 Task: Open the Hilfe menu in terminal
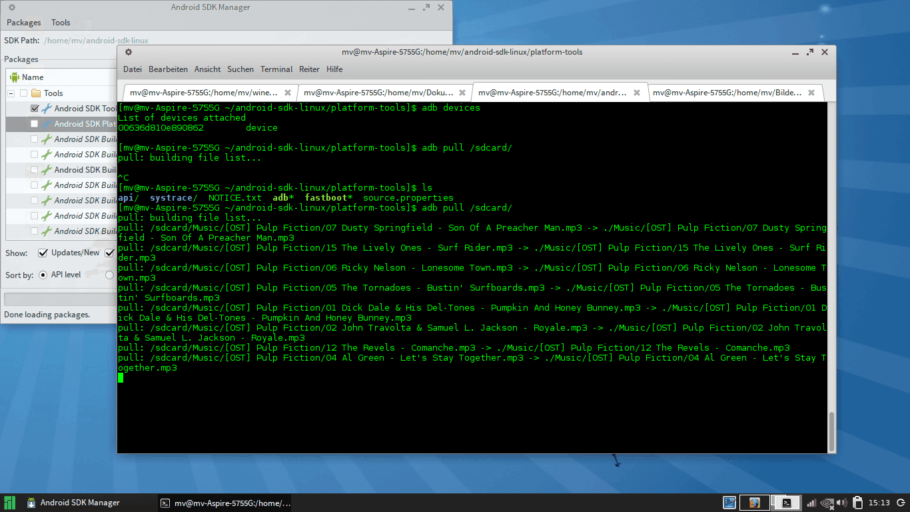coord(334,69)
